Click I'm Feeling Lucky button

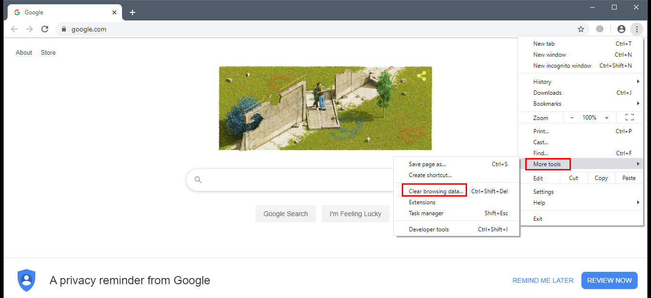(356, 214)
